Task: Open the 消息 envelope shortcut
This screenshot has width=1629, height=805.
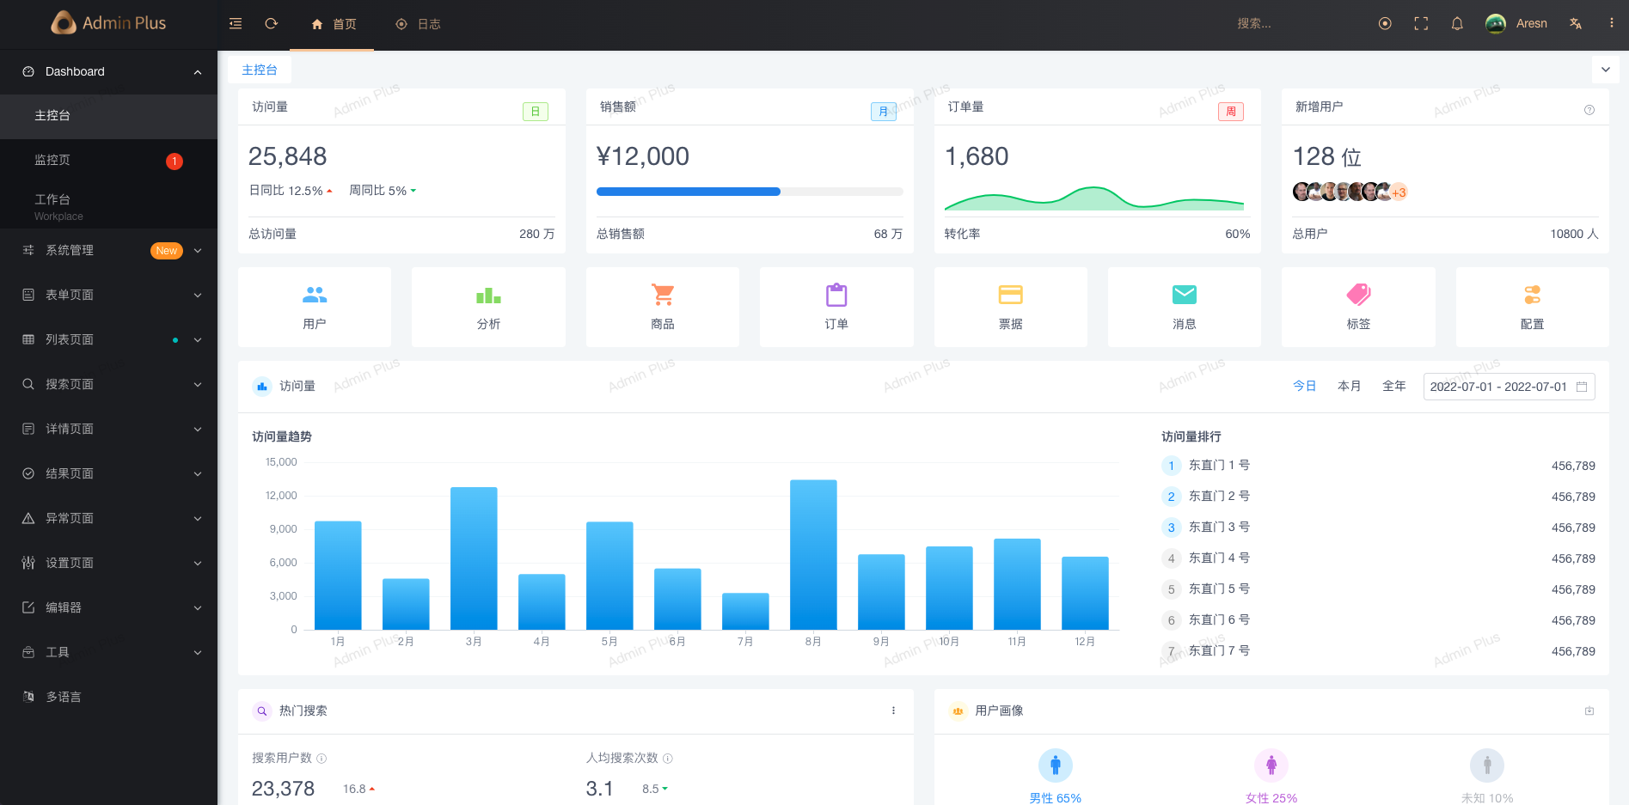Action: (1185, 308)
